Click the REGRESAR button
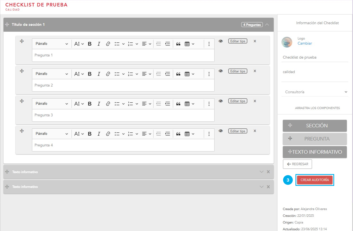353x231 pixels. pyautogui.click(x=297, y=164)
